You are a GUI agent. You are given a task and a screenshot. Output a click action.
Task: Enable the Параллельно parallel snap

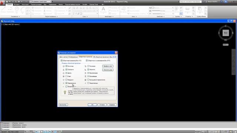click(88, 83)
